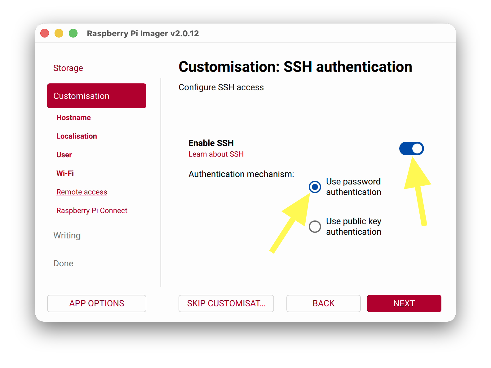This screenshot has width=491, height=368.
Task: Select the Done step in sidebar
Action: point(64,263)
